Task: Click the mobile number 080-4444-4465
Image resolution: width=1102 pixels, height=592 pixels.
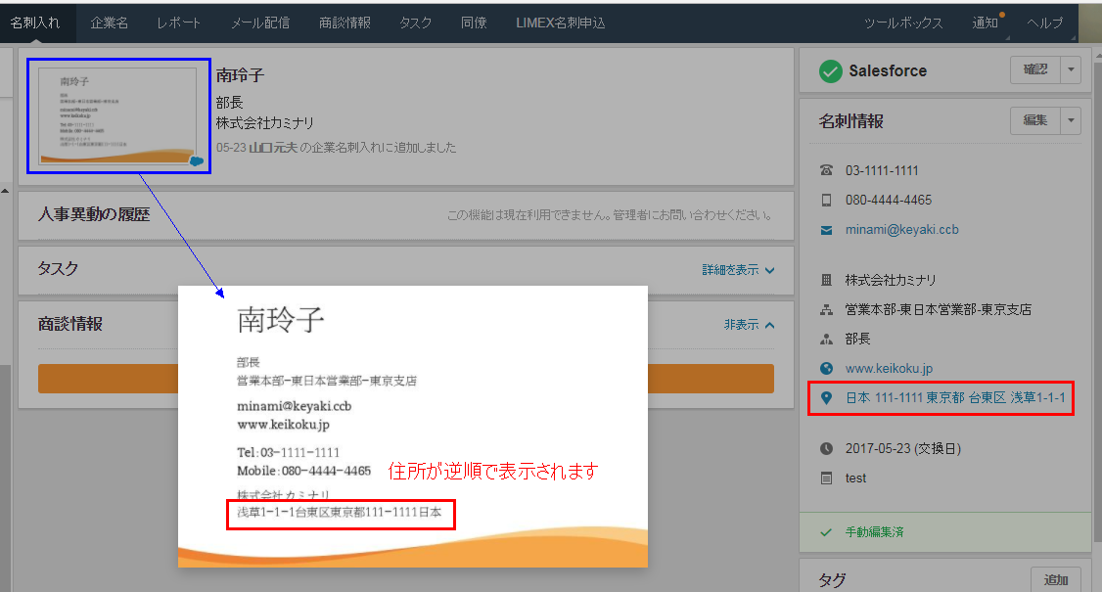Action: (889, 200)
